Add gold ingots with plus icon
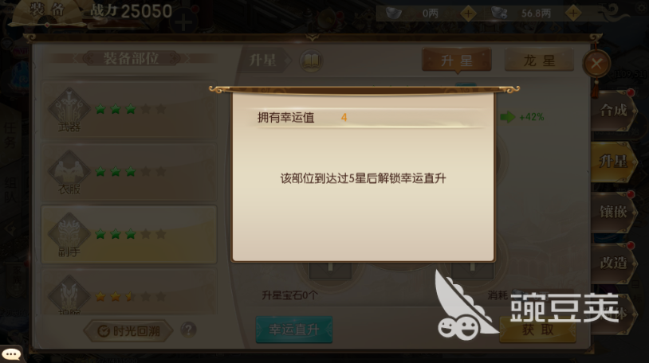 tap(468, 14)
